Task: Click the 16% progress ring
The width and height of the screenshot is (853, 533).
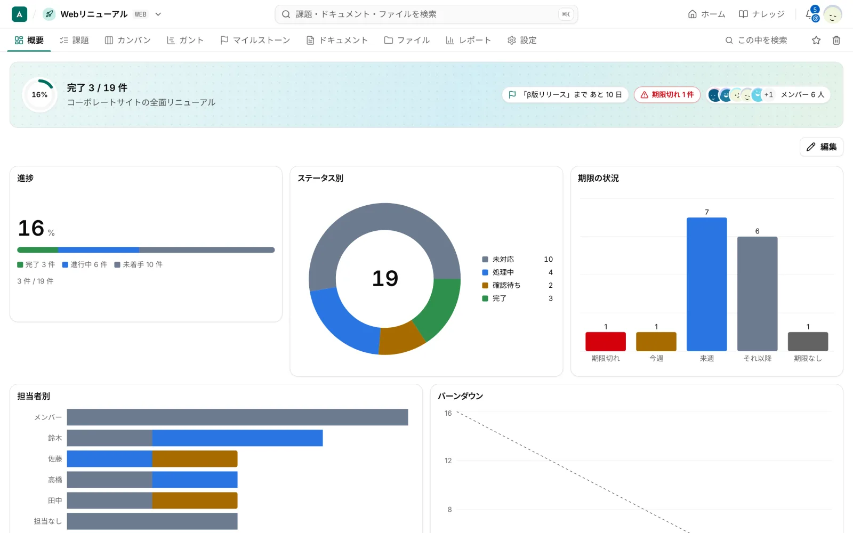Action: click(x=39, y=95)
